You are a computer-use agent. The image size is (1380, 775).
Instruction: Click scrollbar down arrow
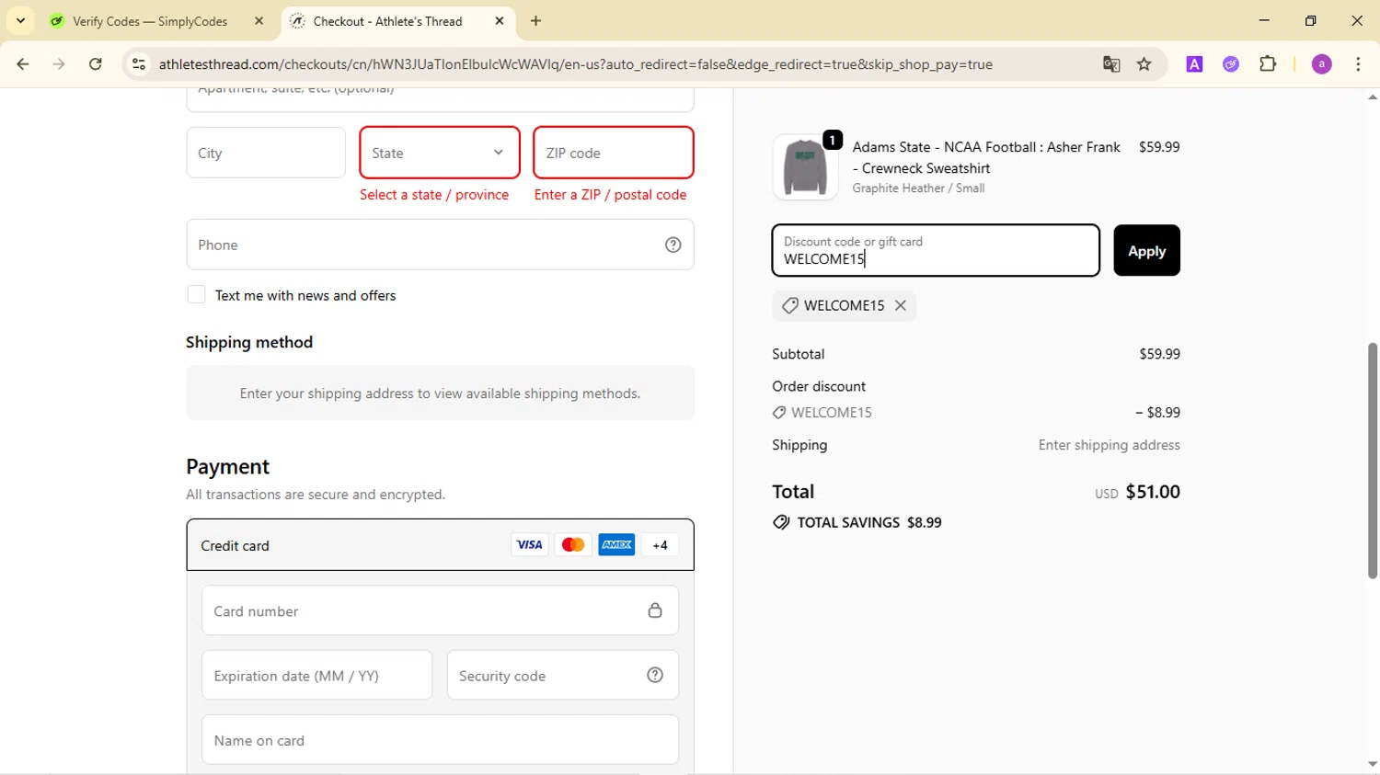click(x=1372, y=764)
